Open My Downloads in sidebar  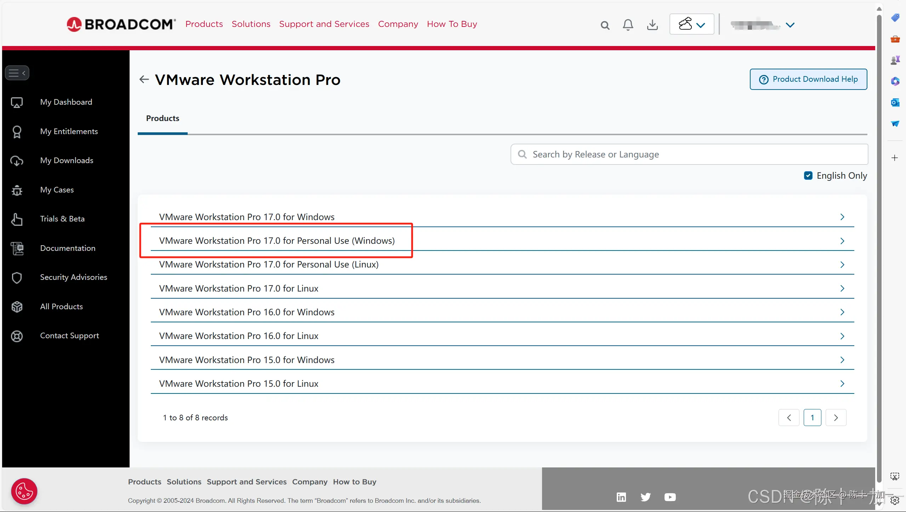(67, 161)
